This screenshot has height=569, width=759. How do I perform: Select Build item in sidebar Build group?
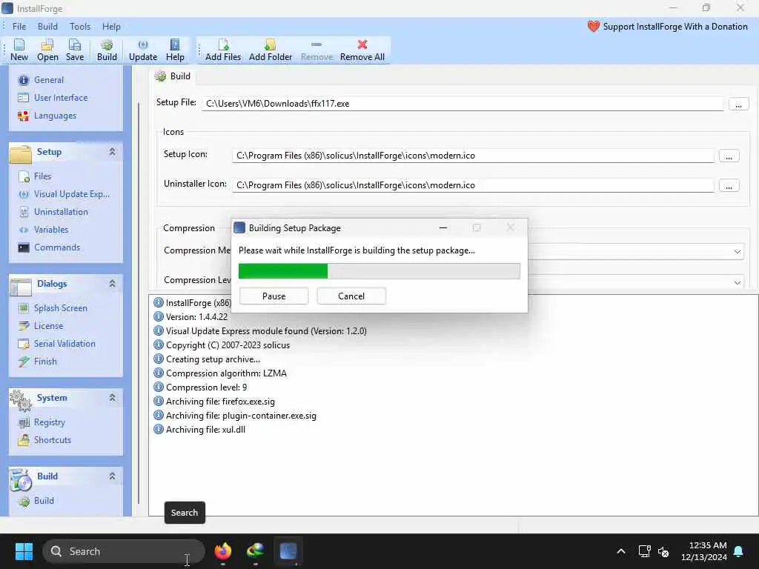[x=36, y=501]
